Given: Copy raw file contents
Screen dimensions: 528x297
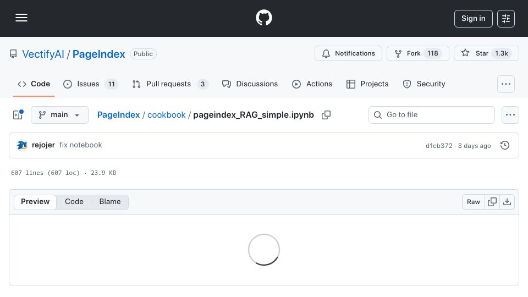Looking at the screenshot, I should click(x=492, y=202).
